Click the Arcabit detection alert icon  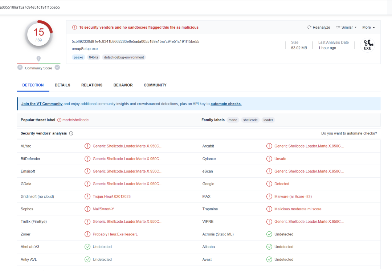(269, 146)
